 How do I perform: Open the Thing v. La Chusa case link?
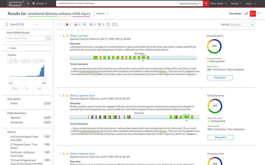pos(79,36)
